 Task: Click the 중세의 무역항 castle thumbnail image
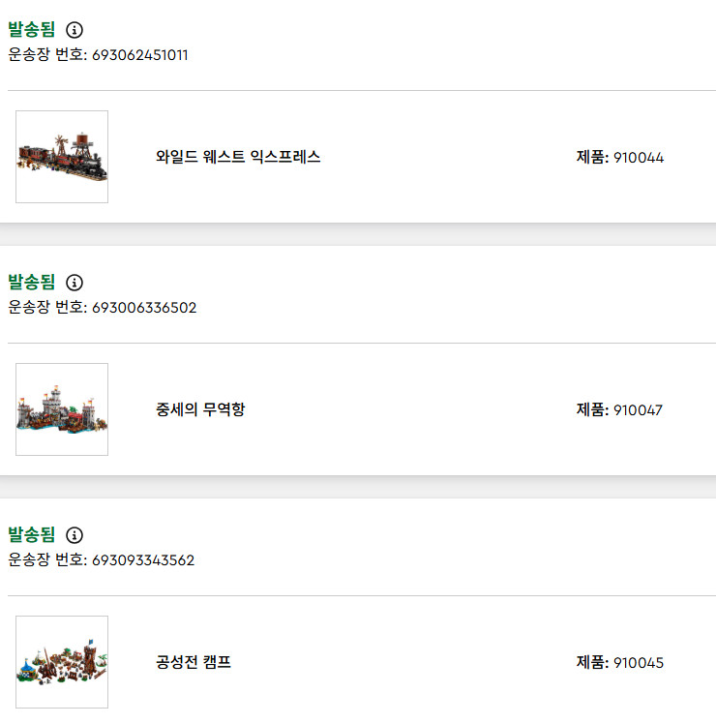pyautogui.click(x=62, y=409)
